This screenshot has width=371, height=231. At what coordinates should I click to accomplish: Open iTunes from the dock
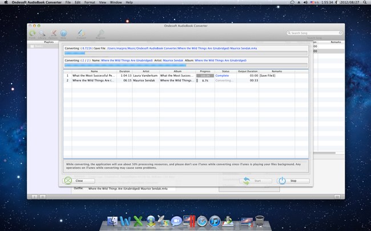215,221
